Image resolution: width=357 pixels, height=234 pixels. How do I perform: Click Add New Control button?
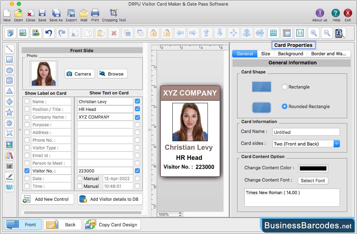tap(48, 199)
